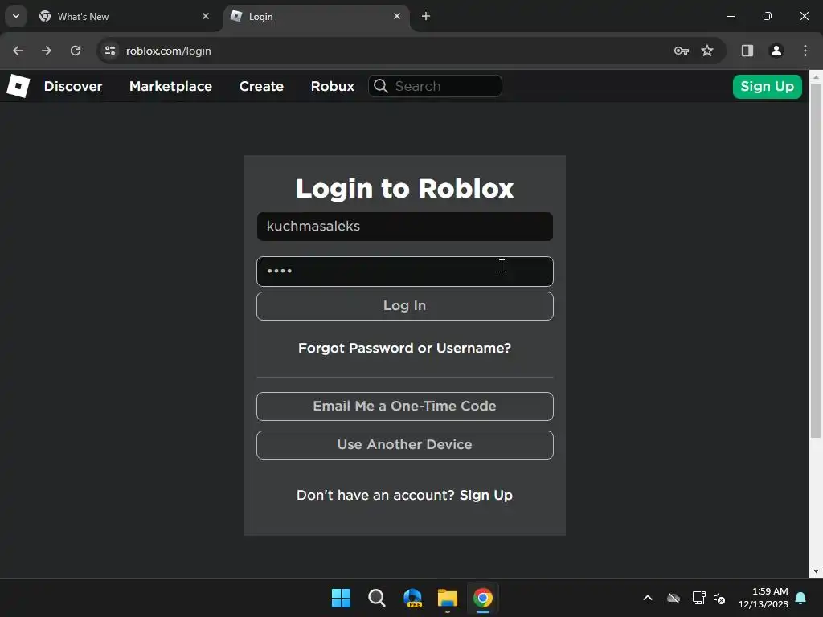The height and width of the screenshot is (617, 823).
Task: Open the Windows Start menu
Action: pos(341,598)
